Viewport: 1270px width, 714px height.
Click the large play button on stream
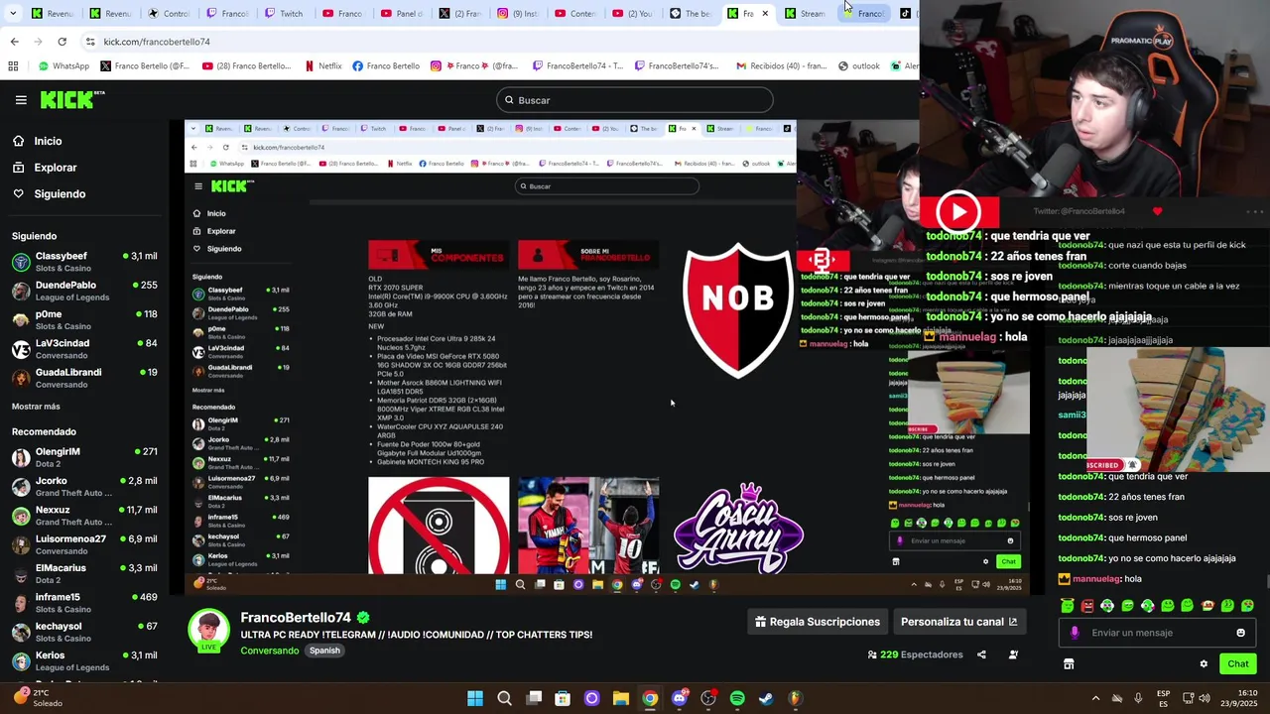pos(958,211)
